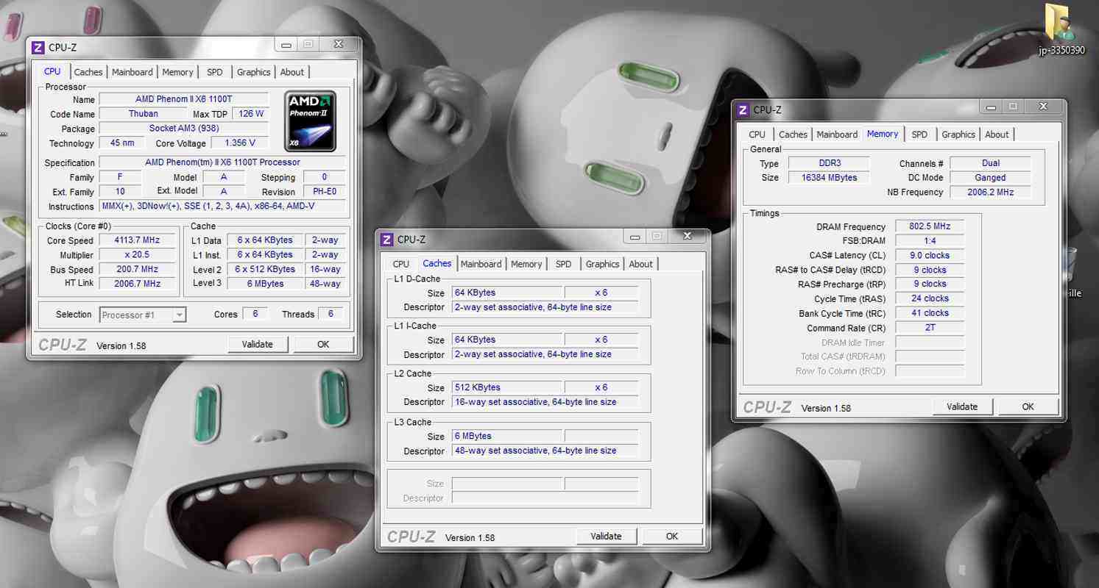Open About tab in Memory window
This screenshot has width=1099, height=588.
pyautogui.click(x=997, y=135)
